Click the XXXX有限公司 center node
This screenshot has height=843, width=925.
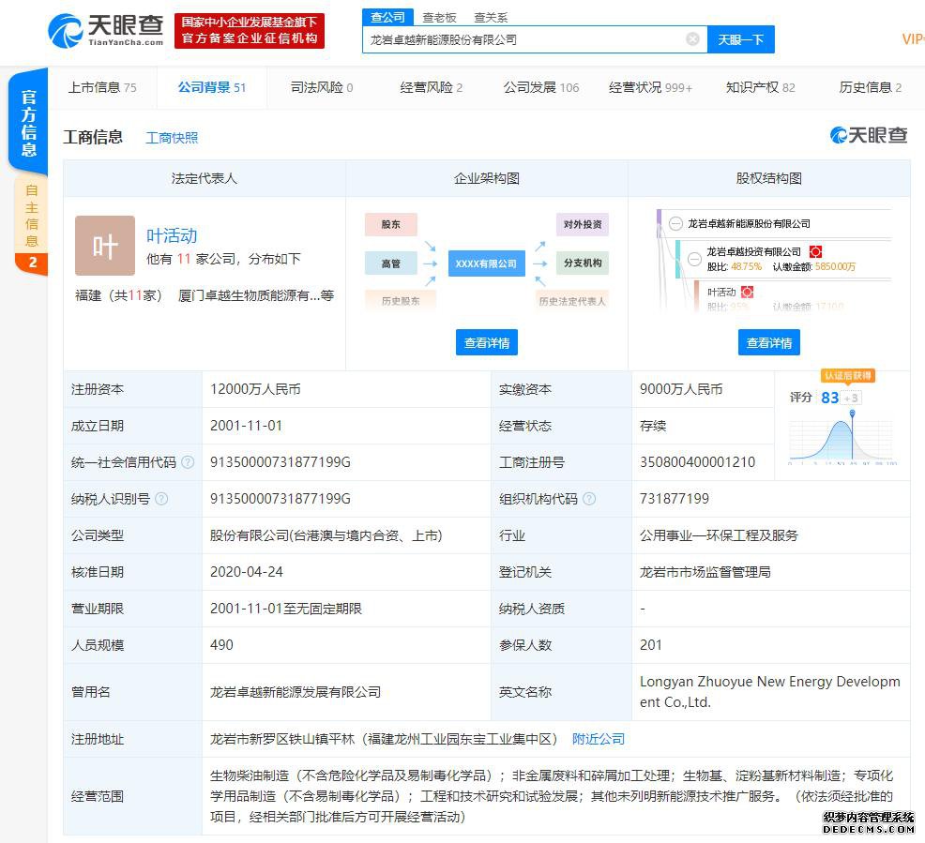(x=486, y=263)
